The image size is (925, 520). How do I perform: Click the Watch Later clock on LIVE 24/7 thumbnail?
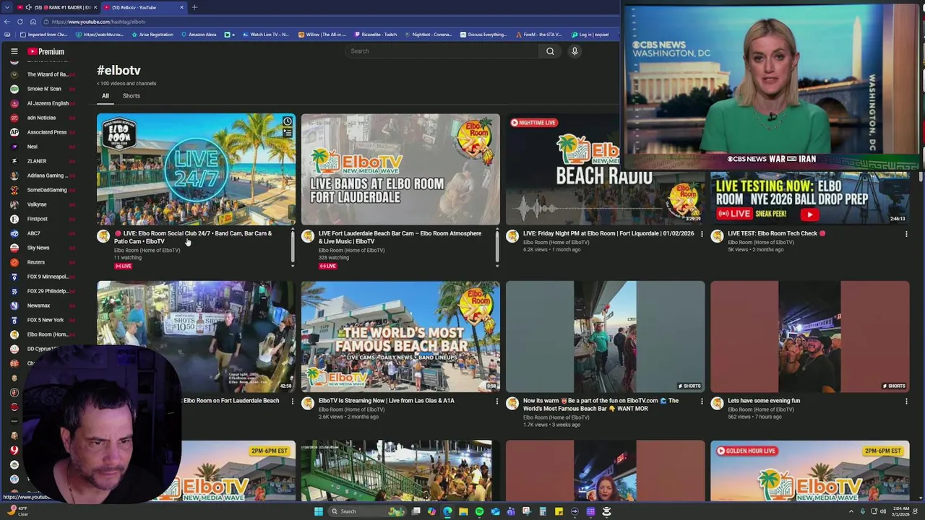pyautogui.click(x=288, y=121)
